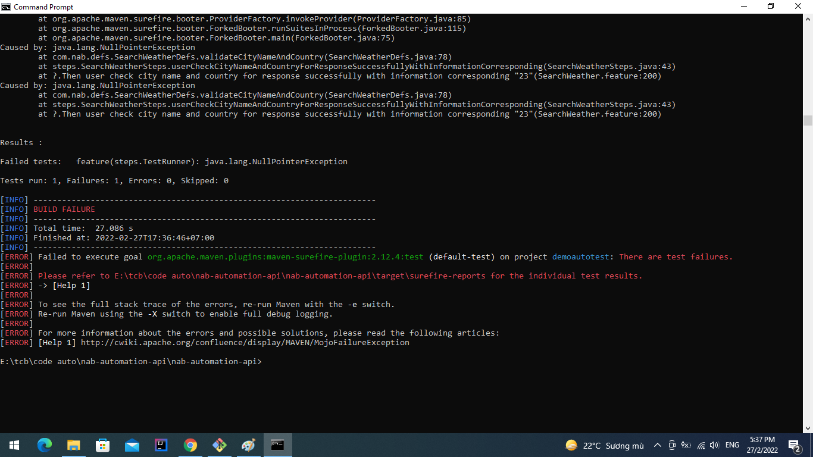Open the weather widget showing 22°C
Screen dimensions: 813x457
605,445
